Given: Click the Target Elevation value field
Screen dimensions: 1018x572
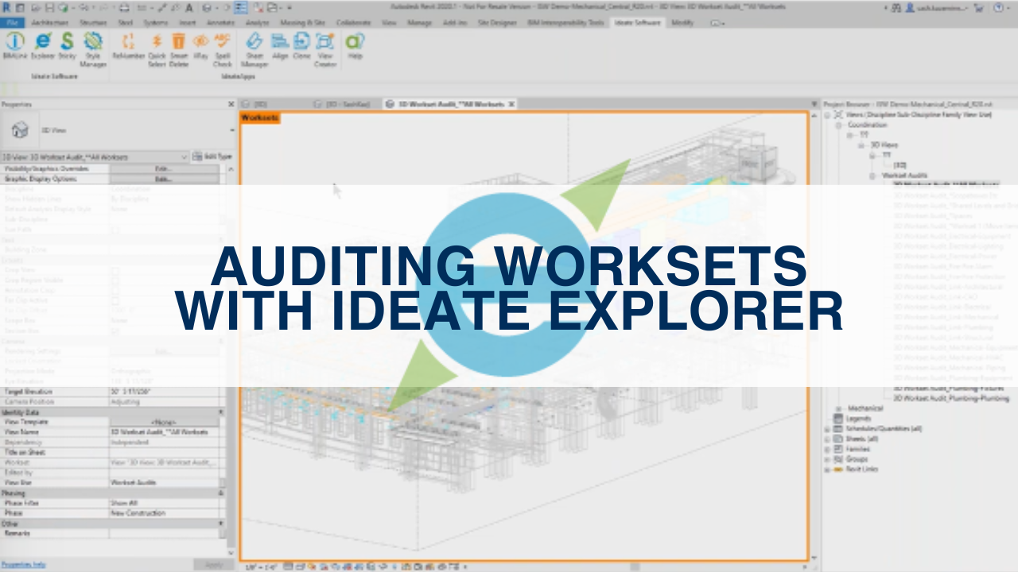Looking at the screenshot, I should point(164,392).
